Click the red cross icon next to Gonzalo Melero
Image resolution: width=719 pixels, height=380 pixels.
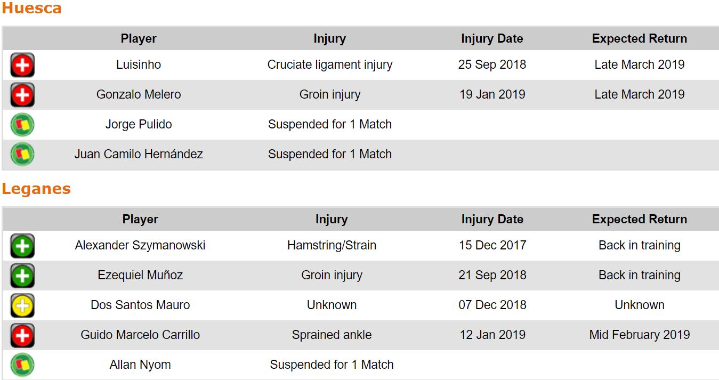click(22, 95)
